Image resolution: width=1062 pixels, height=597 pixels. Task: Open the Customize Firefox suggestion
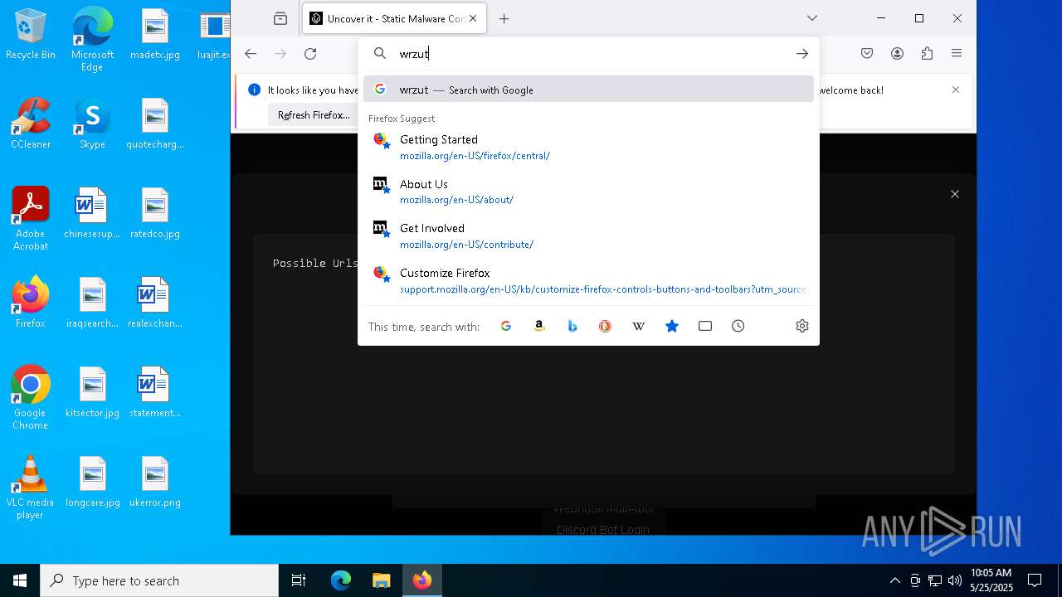588,280
